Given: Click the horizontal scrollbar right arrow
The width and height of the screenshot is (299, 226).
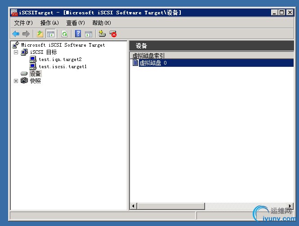Looking at the screenshot, I should [x=290, y=206].
